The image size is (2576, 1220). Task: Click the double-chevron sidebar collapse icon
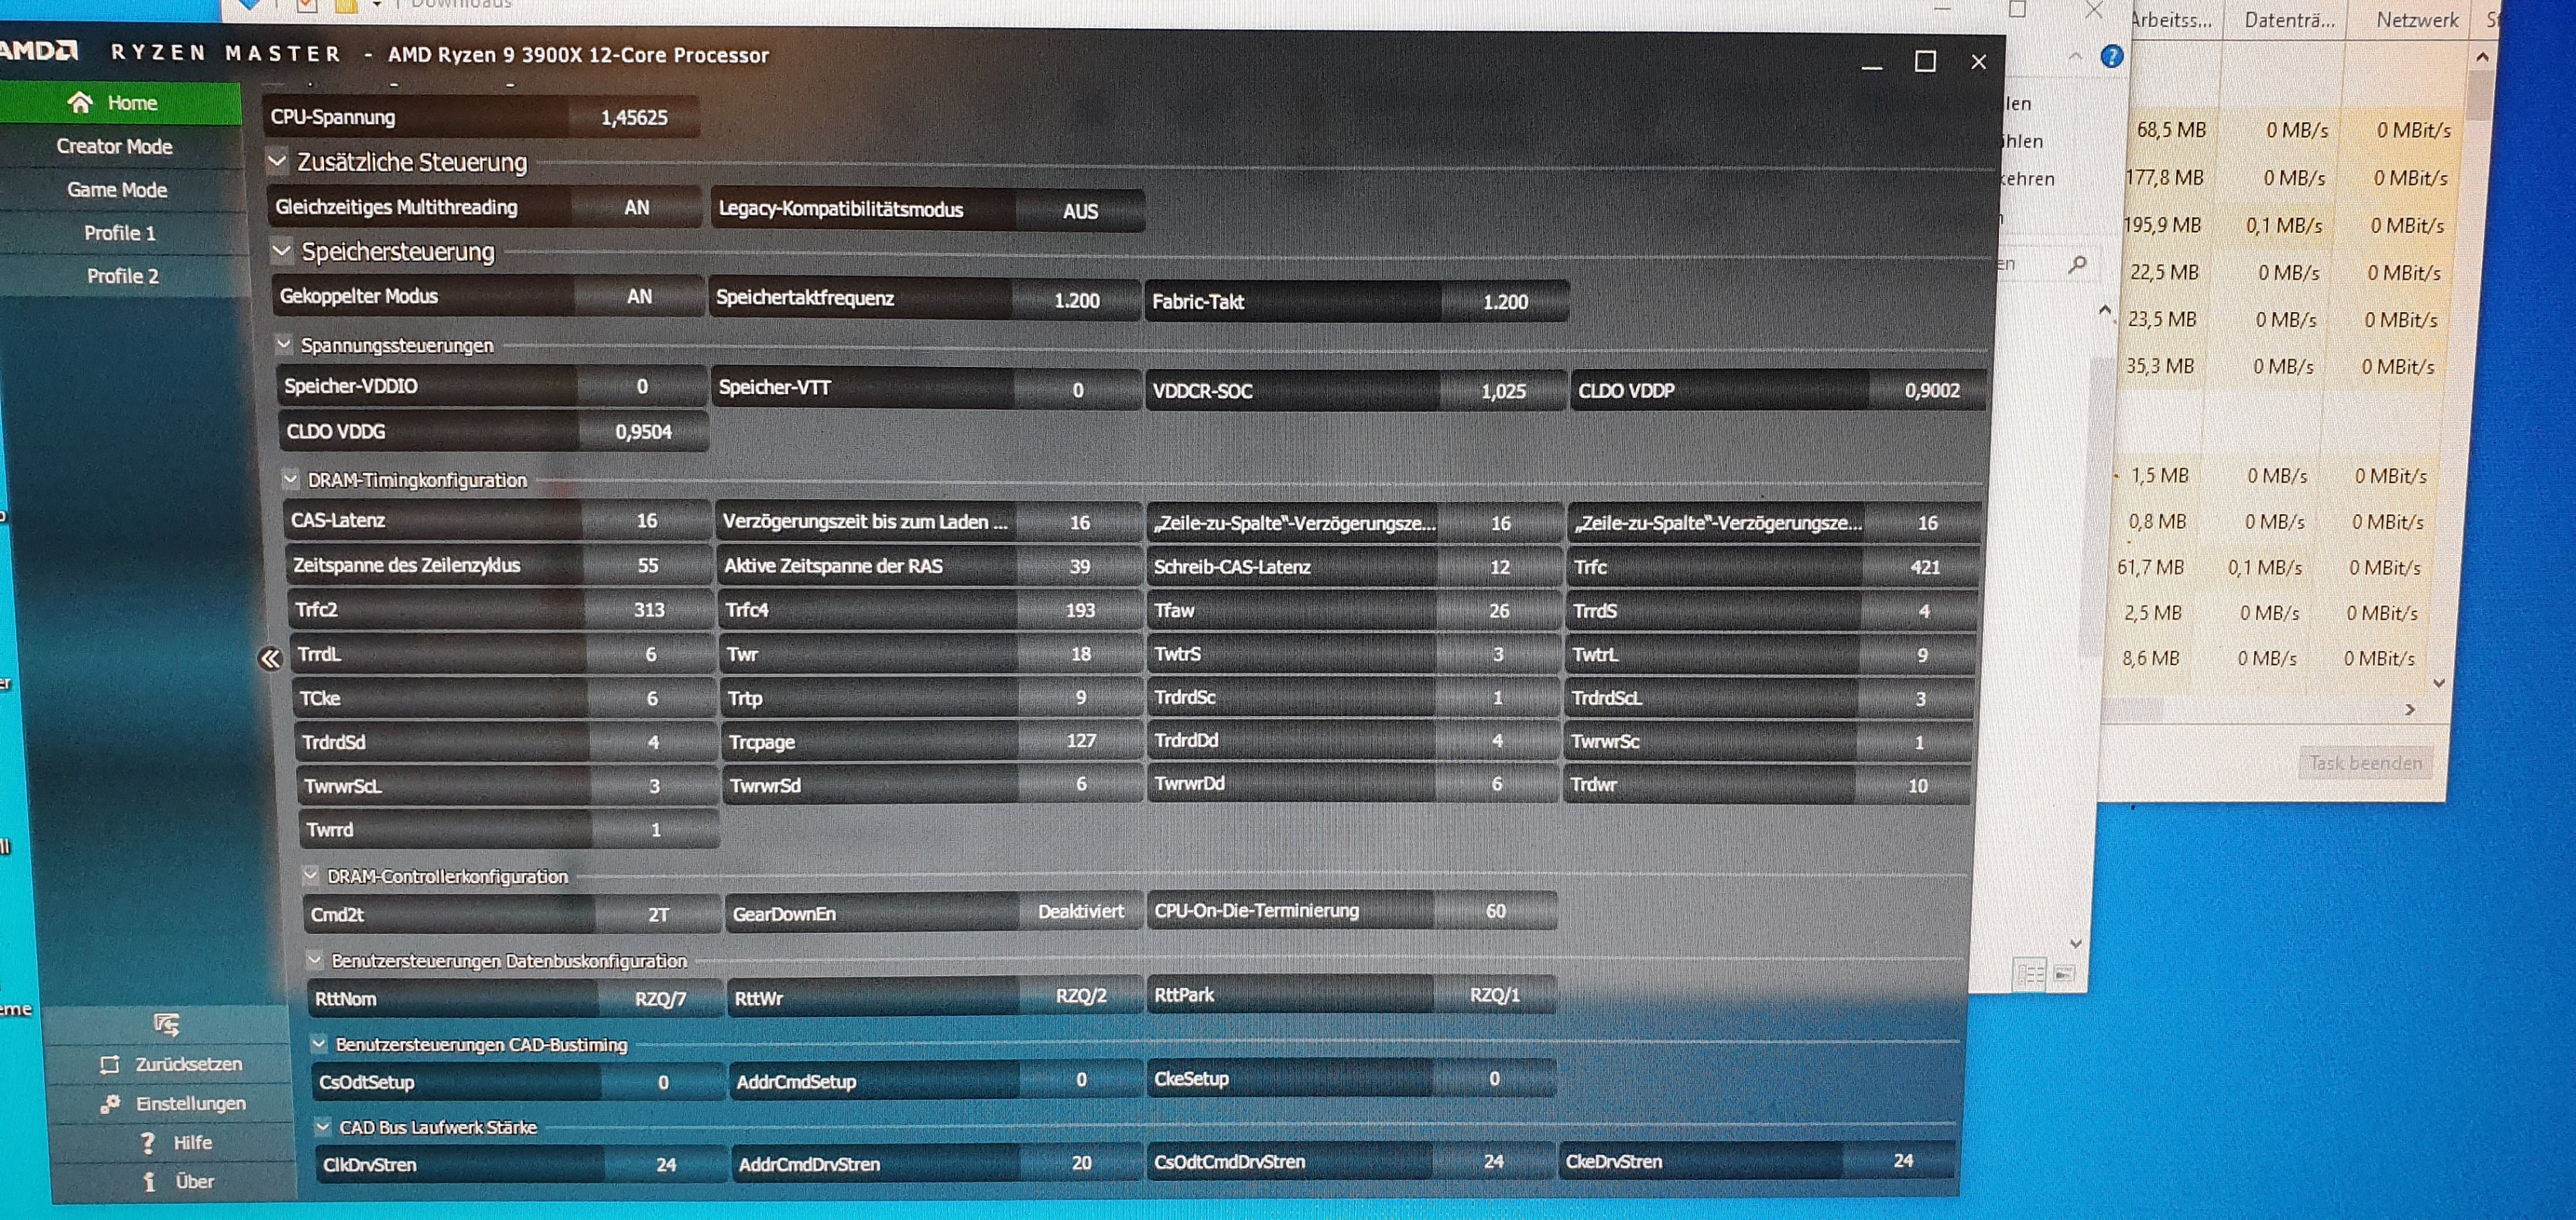point(270,658)
